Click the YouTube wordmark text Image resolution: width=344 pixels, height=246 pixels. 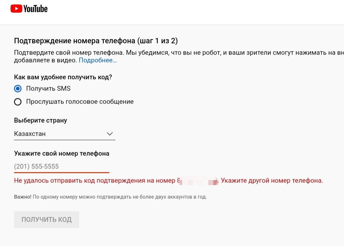(35, 9)
